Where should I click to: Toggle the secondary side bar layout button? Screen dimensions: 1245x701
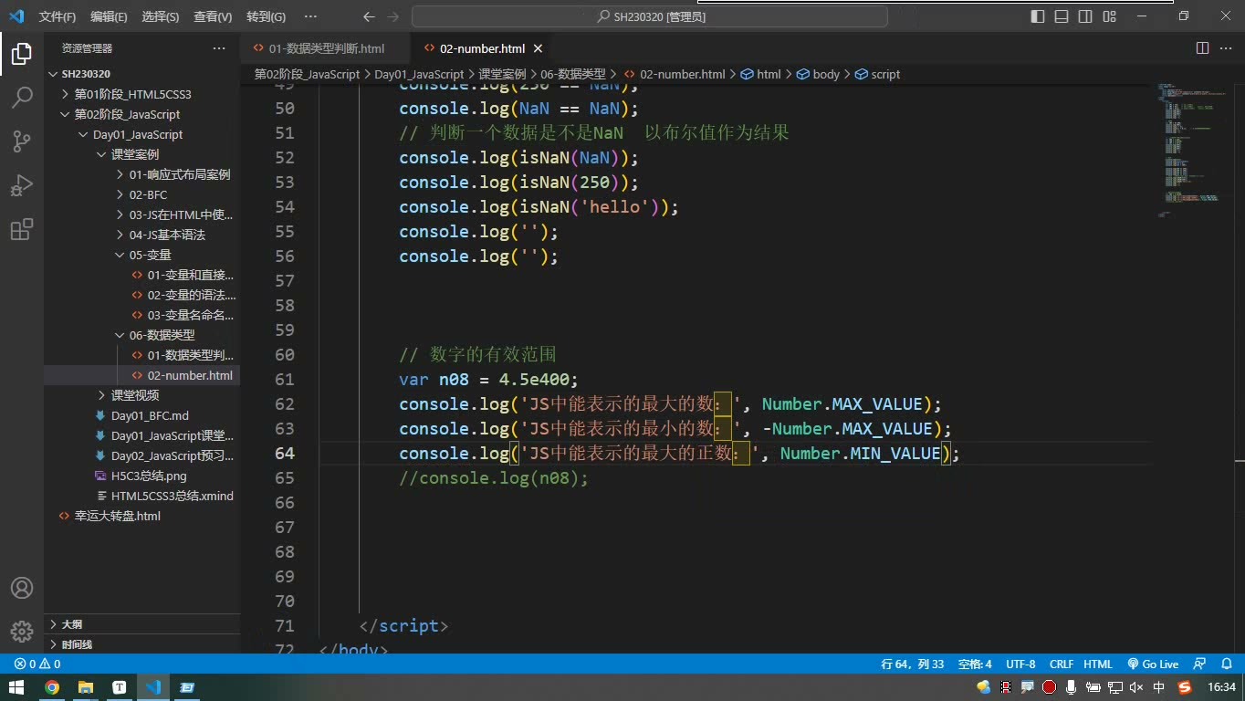point(1085,16)
